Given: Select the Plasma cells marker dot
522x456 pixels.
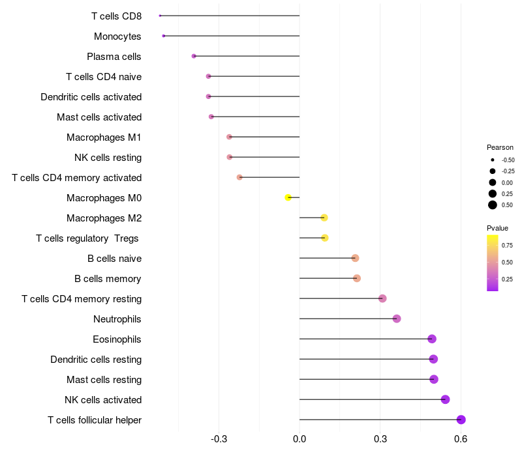Looking at the screenshot, I should [x=194, y=56].
